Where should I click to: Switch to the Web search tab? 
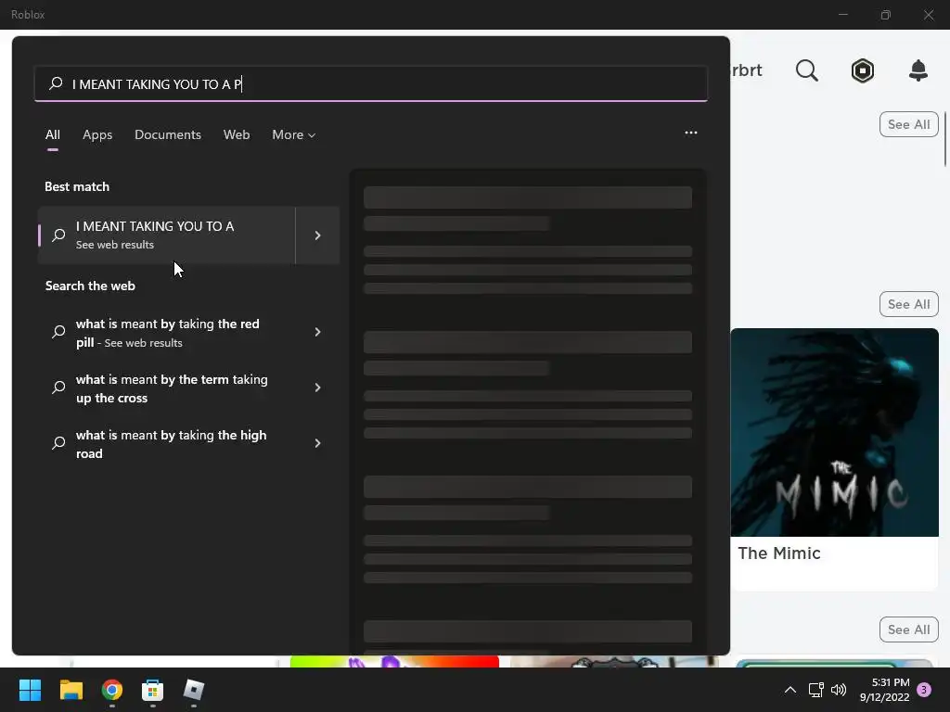237,135
